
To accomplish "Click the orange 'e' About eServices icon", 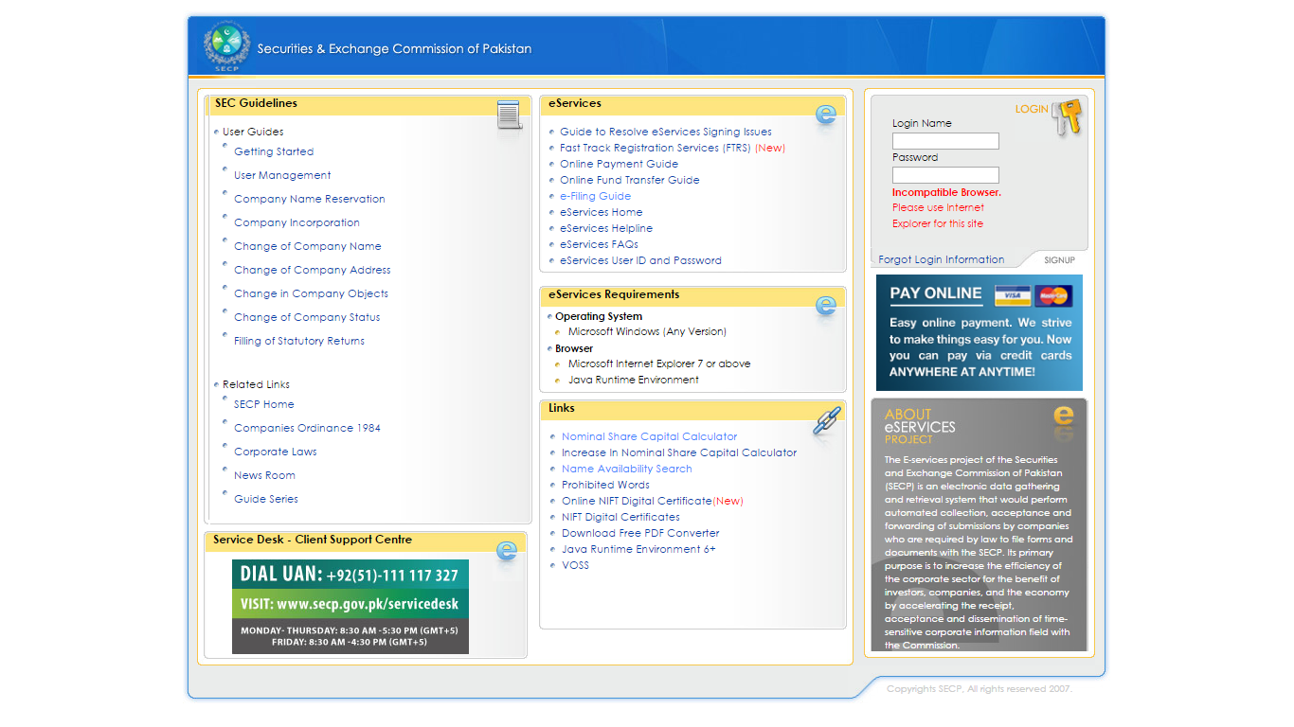I will (x=1064, y=418).
